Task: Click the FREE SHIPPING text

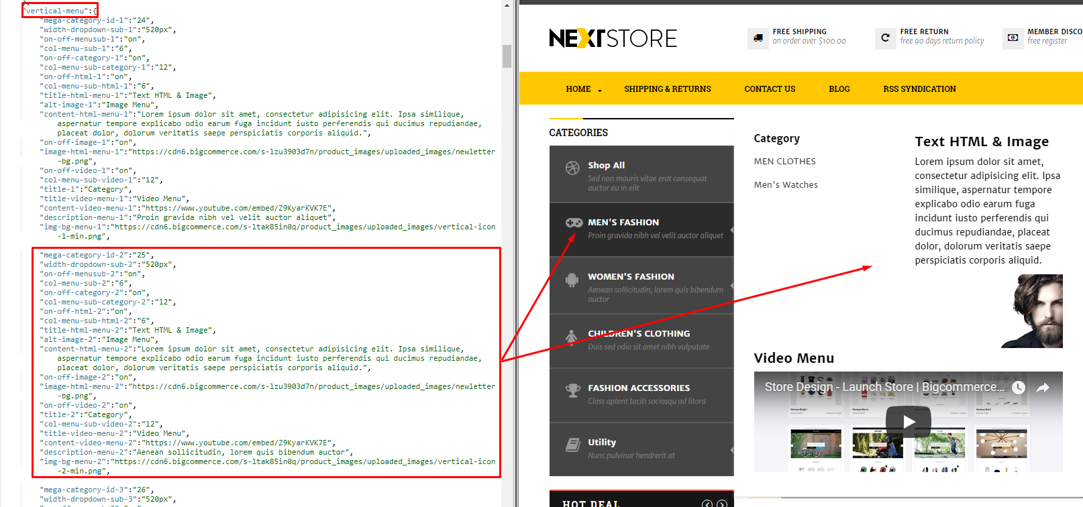Action: (799, 32)
